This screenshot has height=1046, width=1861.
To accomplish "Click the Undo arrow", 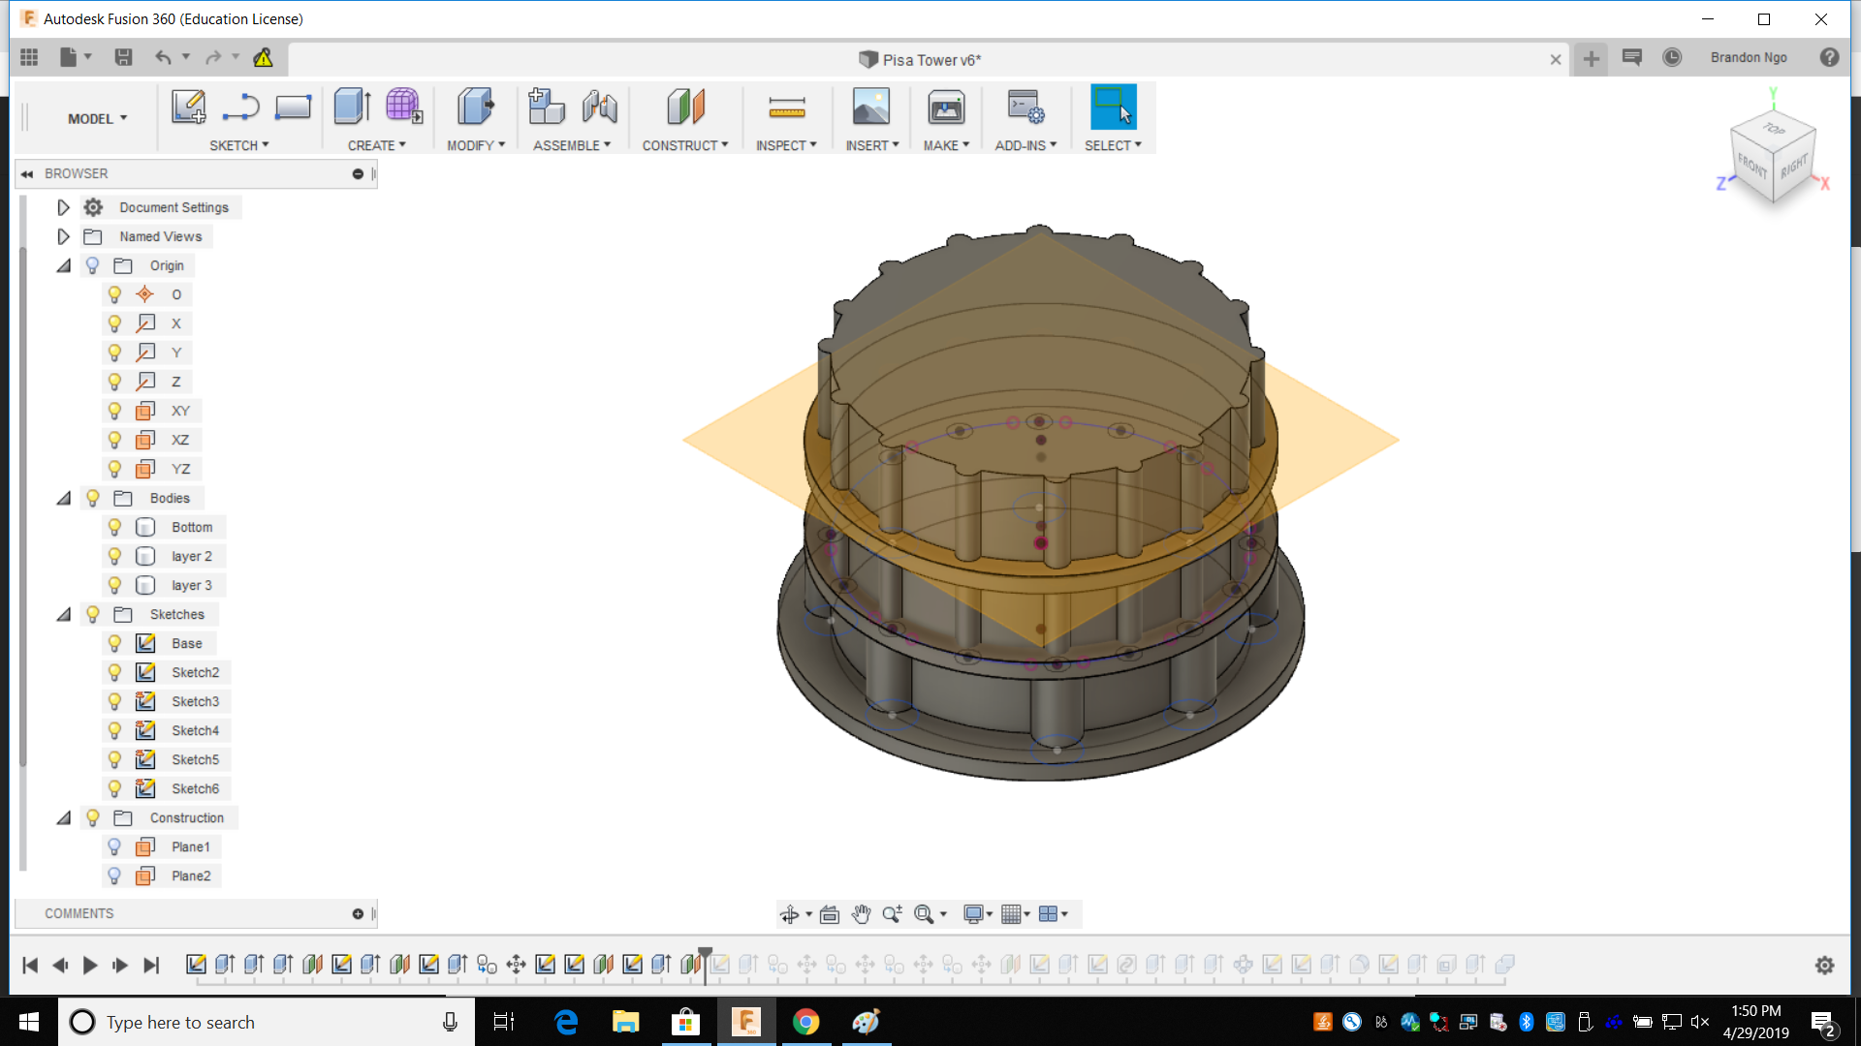I will coord(163,57).
